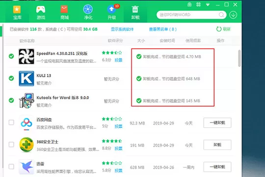Click the download manager arrow icon
The image size is (265, 177).
pos(233,15)
